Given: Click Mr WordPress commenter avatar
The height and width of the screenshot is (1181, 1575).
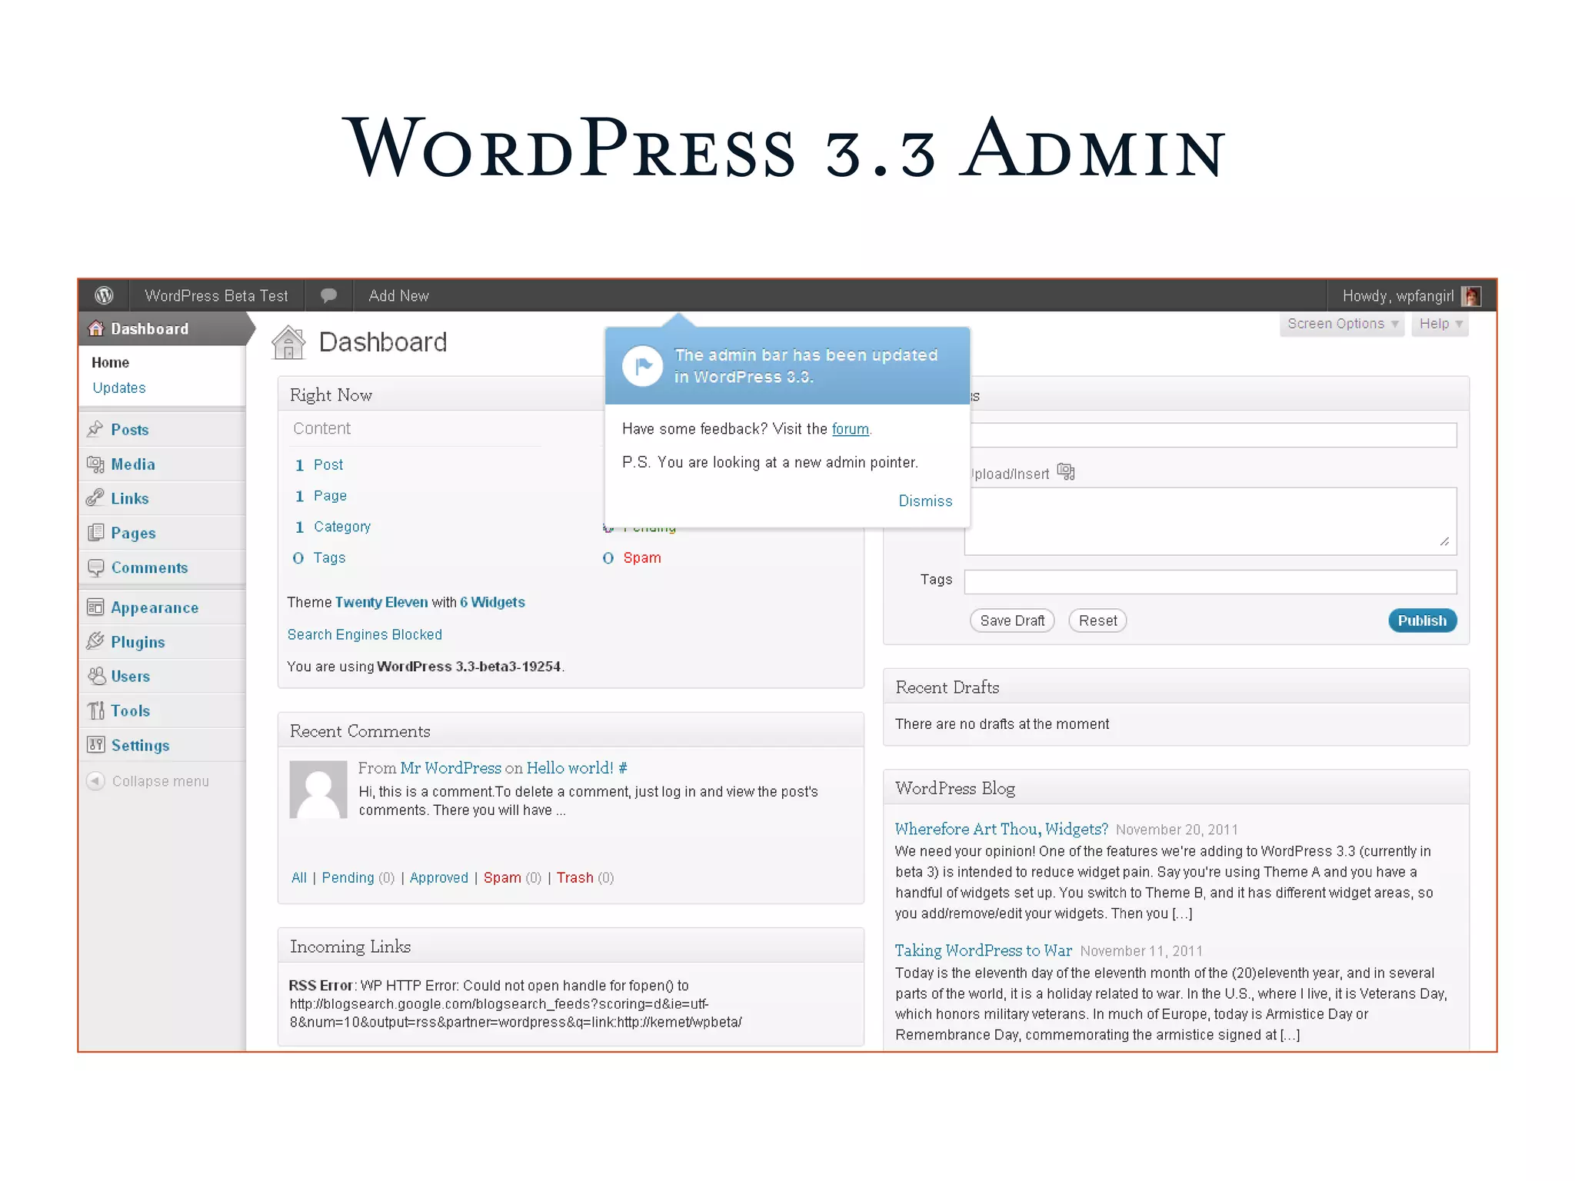Looking at the screenshot, I should point(318,790).
